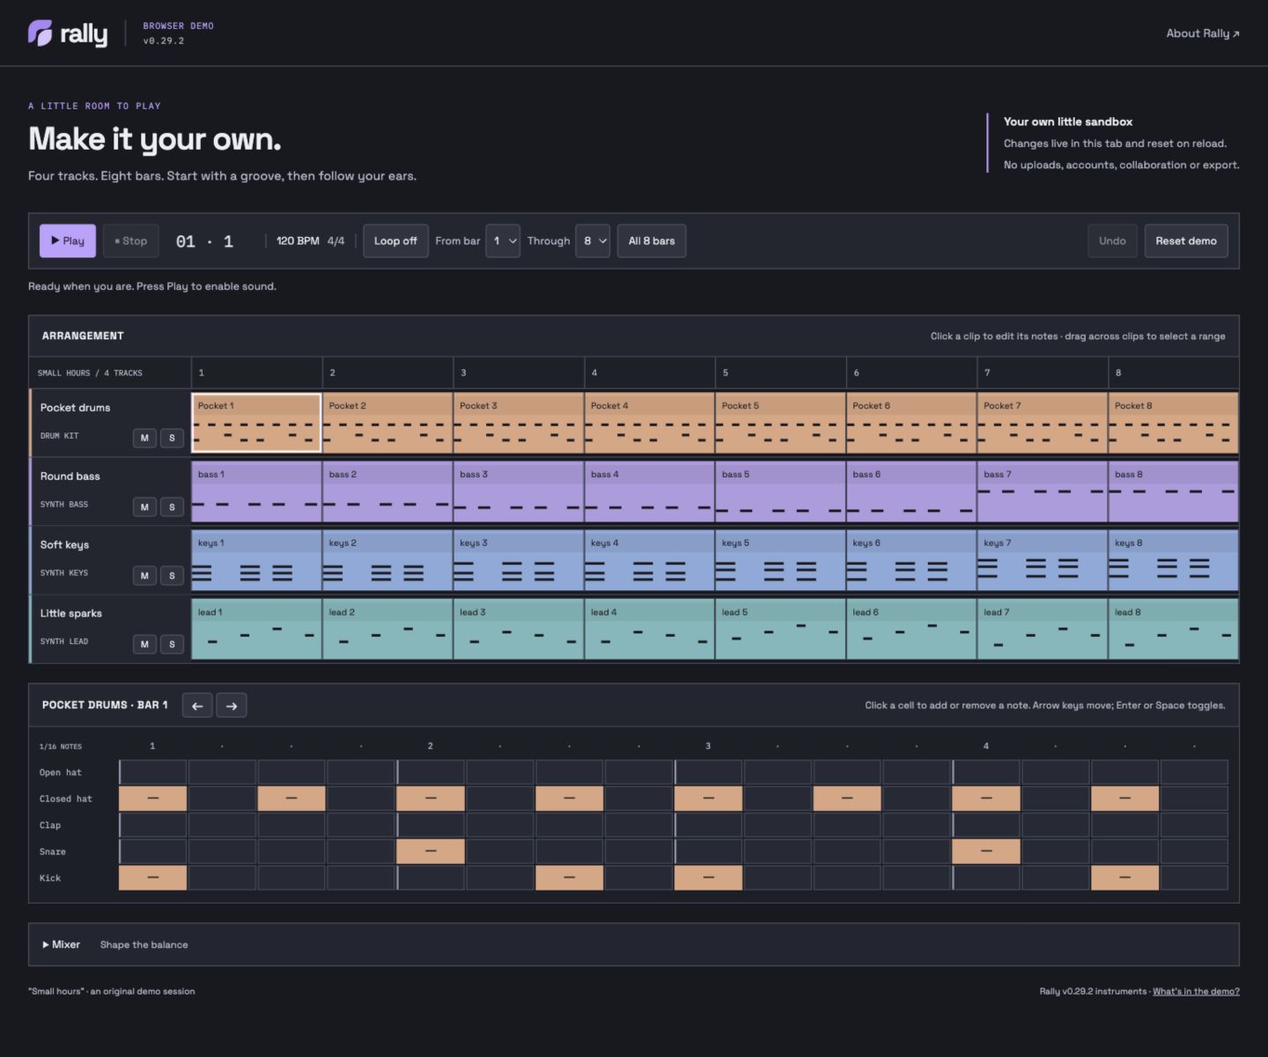Open the About Rally link
Viewport: 1268px width, 1057px height.
point(1203,33)
